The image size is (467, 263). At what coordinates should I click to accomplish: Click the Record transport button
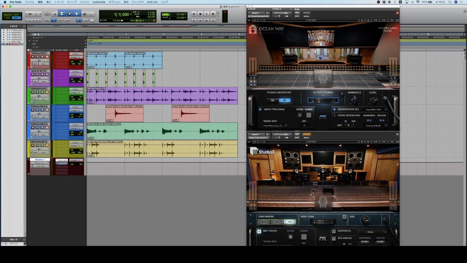(213, 14)
